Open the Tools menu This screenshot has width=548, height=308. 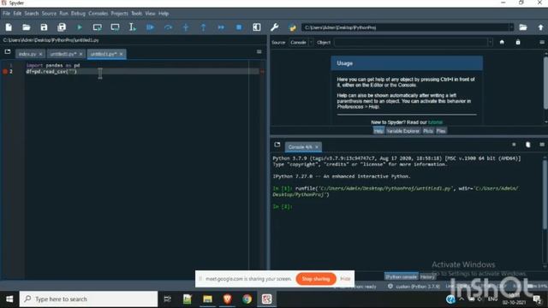[137, 14]
